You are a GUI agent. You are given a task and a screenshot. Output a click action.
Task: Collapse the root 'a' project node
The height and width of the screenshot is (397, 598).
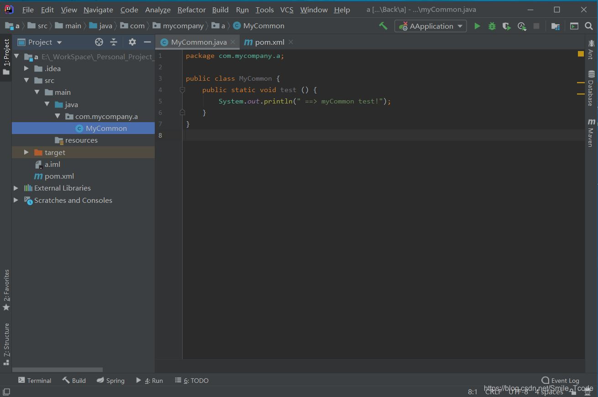click(x=16, y=57)
